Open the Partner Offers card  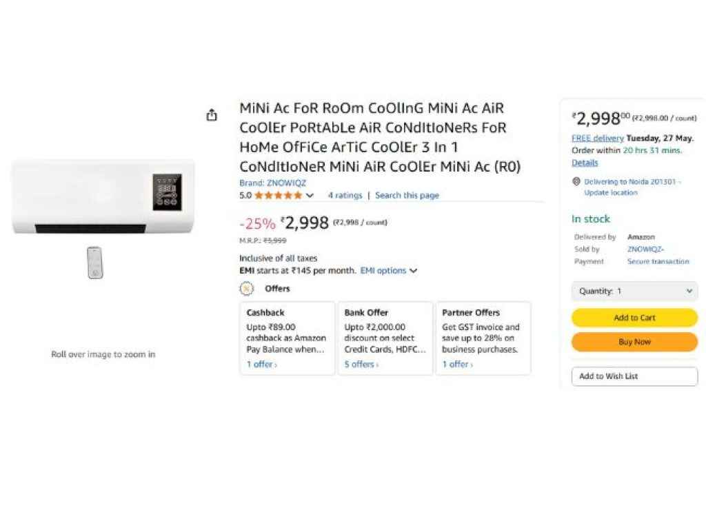(x=483, y=338)
